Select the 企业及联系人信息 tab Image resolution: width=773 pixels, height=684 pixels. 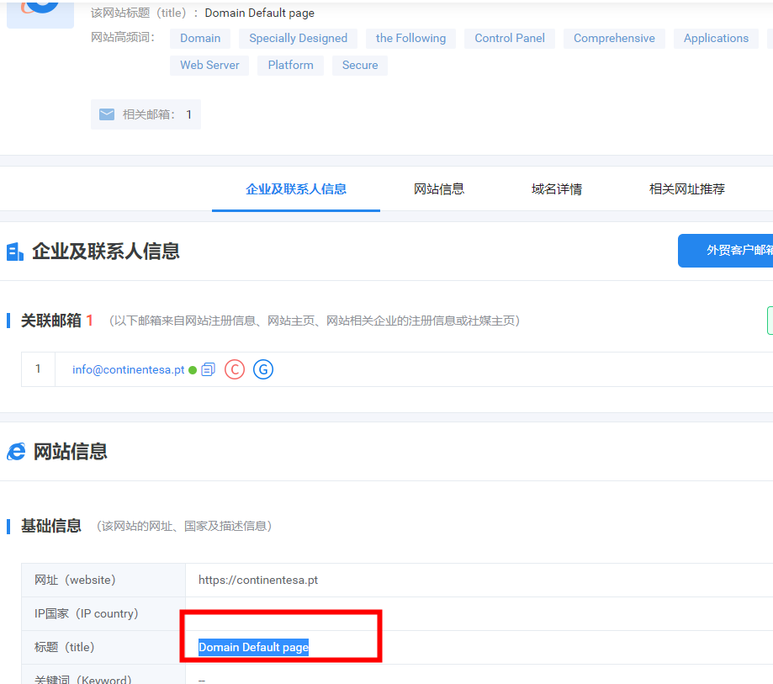click(x=295, y=189)
